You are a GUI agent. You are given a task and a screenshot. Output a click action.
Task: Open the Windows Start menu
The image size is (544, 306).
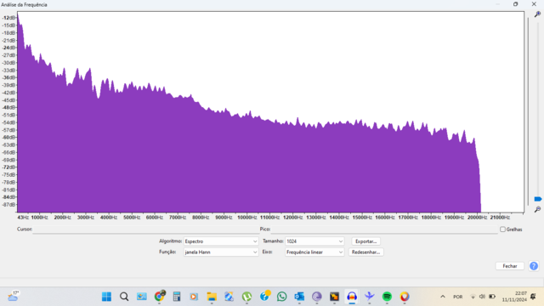(106, 297)
